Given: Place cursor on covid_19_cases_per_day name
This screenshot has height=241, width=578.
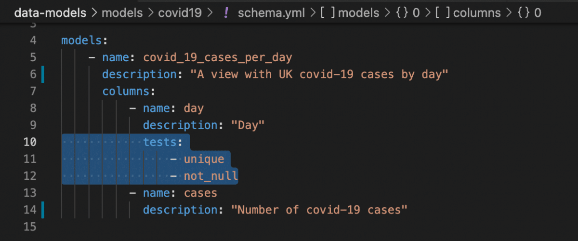Looking at the screenshot, I should (x=218, y=58).
